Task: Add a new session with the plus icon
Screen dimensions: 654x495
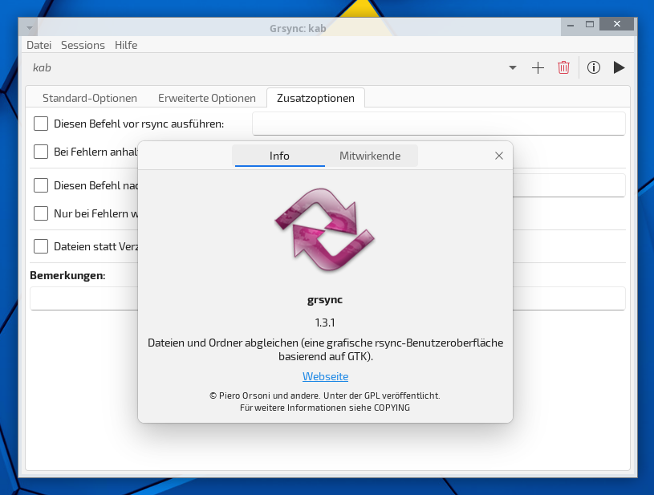Action: tap(538, 67)
